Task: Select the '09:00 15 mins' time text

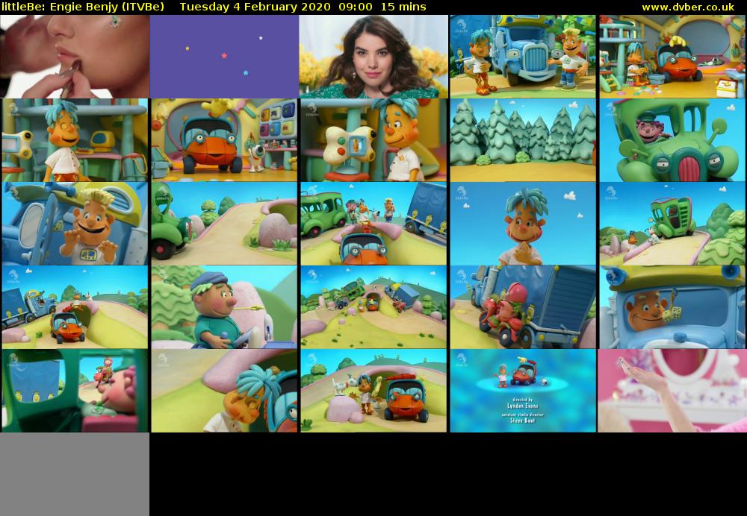Action: tap(382, 7)
